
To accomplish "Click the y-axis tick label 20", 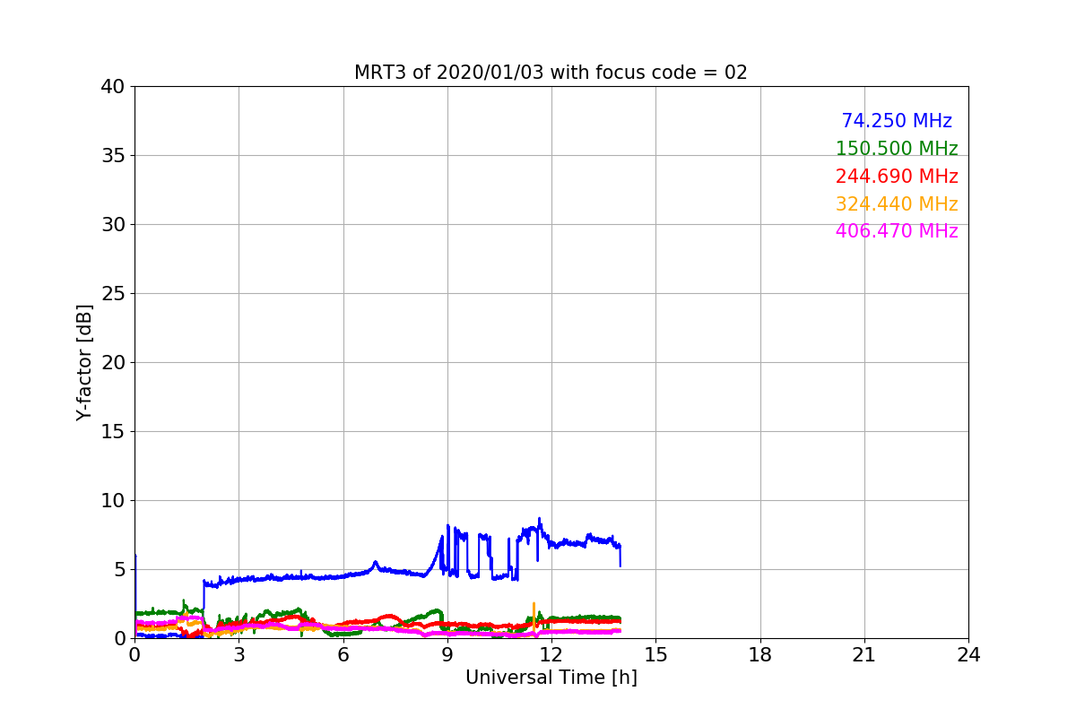I will click(x=113, y=363).
